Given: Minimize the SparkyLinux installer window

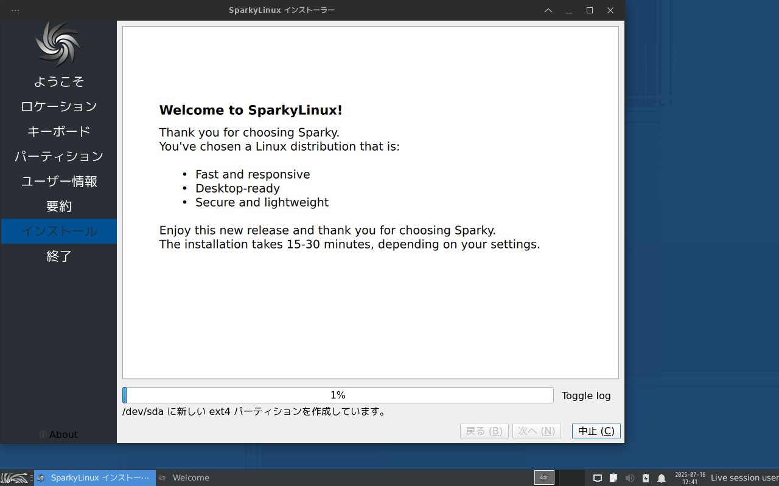Looking at the screenshot, I should 569,10.
